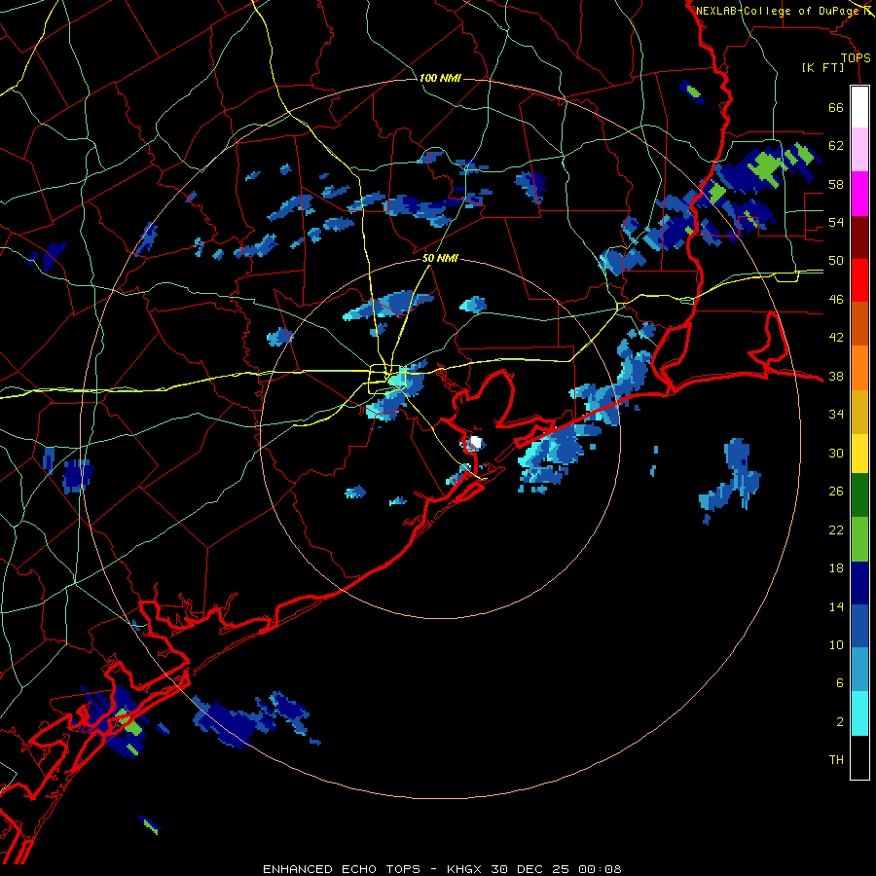This screenshot has width=876, height=876.
Task: Click the navy blue 18 kft legend swatch
Action: 859,583
